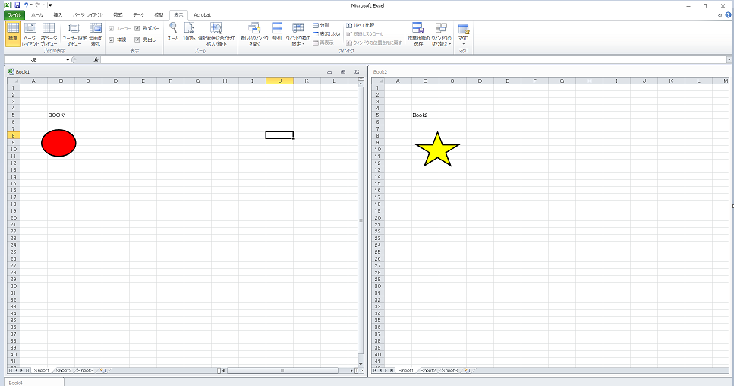Open the File (ファイル) tab

click(14, 15)
